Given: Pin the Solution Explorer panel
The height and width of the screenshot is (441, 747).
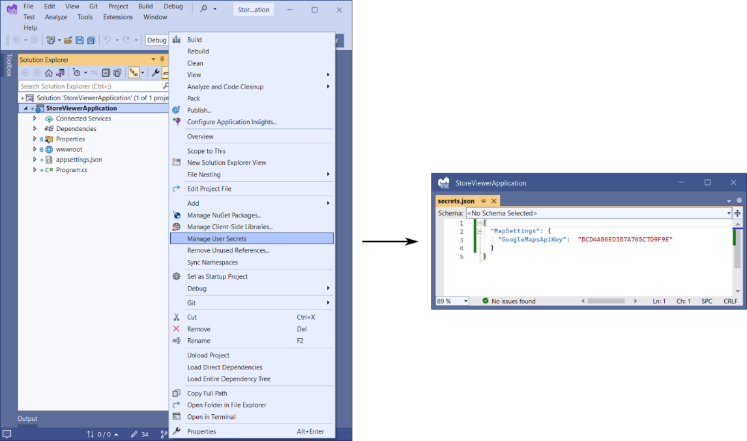Looking at the screenshot, I should (162, 59).
